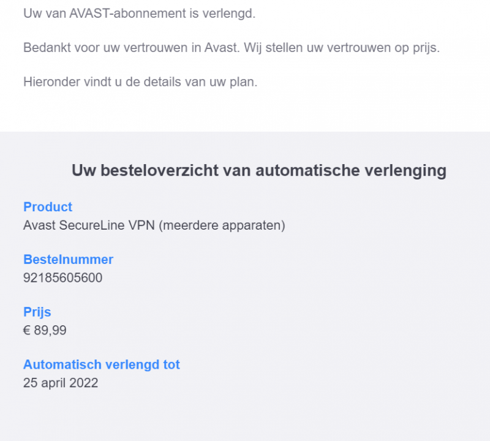Click the Uw besteloverzicht heading

tap(258, 170)
